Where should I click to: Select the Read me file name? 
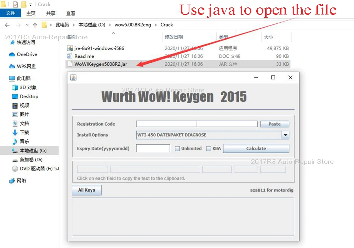(x=84, y=56)
